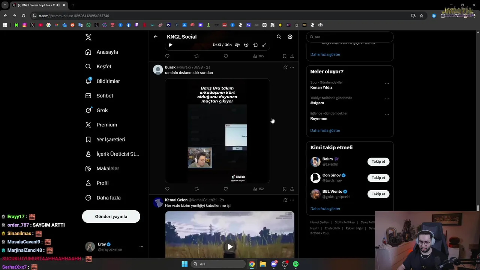Follow Balım with Takip et

378,162
